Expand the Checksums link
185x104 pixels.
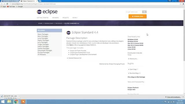(x=134, y=59)
